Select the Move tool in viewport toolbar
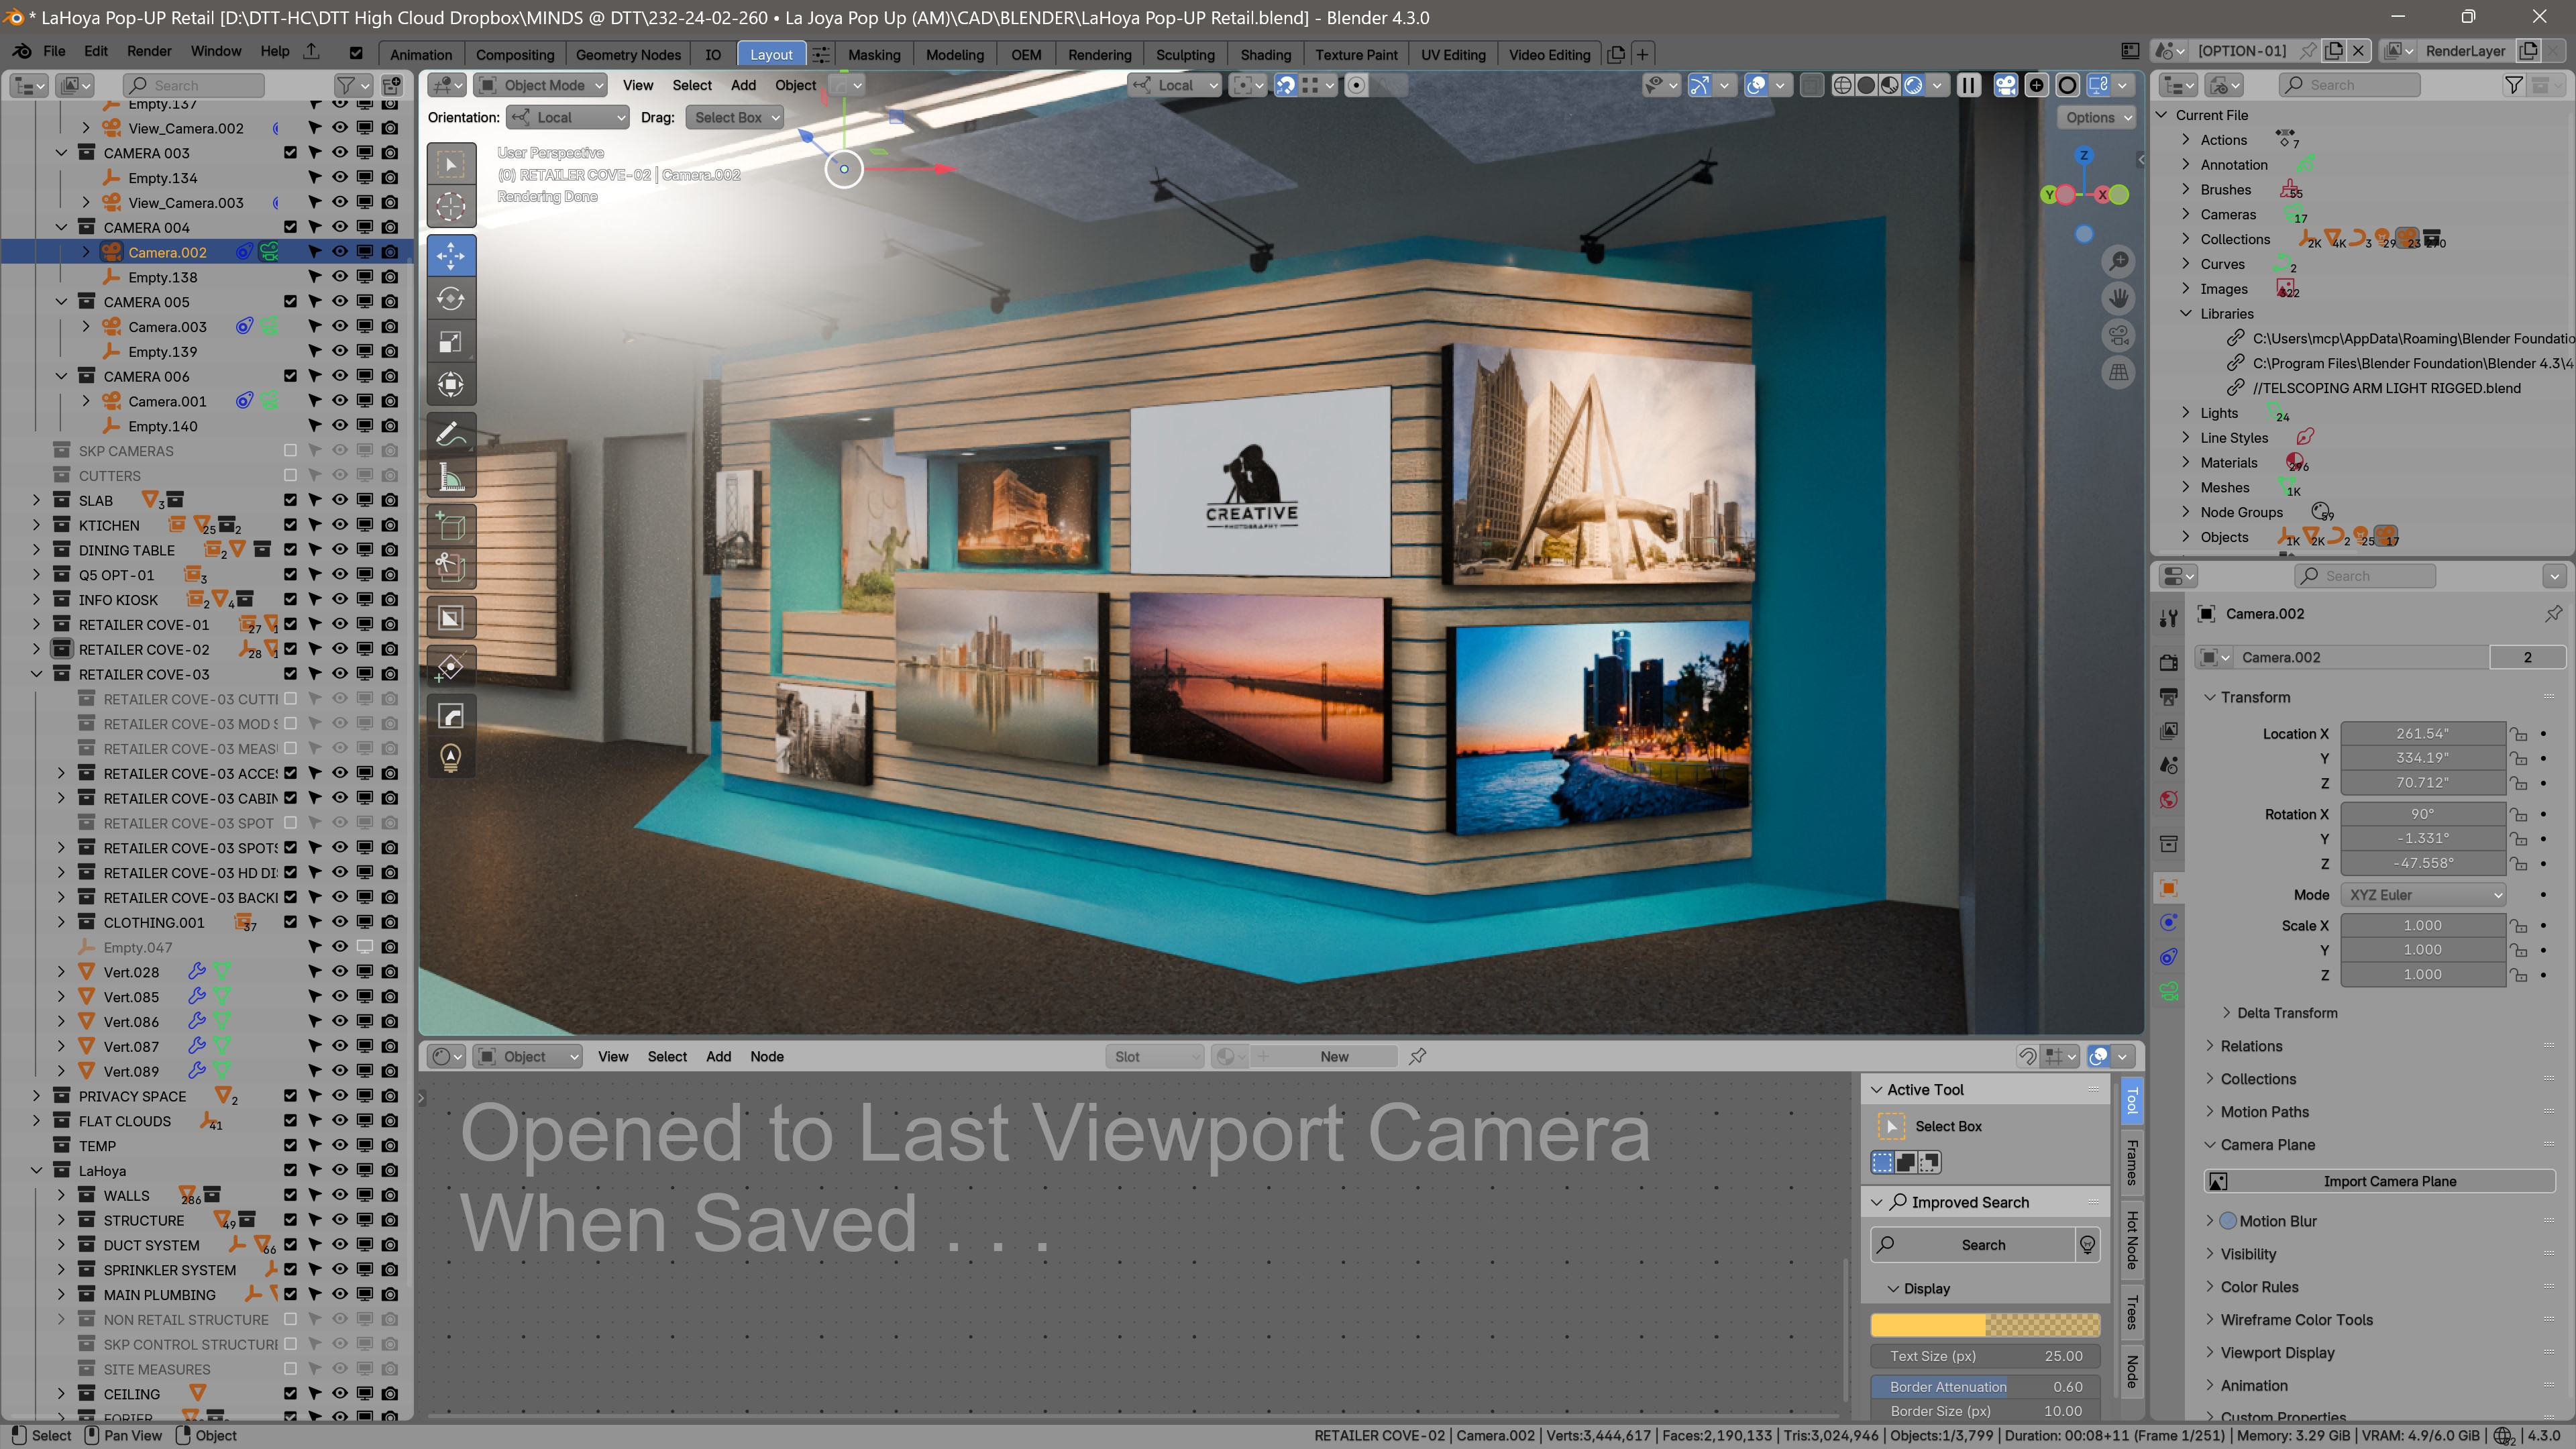This screenshot has height=1449, width=2576. click(x=451, y=255)
